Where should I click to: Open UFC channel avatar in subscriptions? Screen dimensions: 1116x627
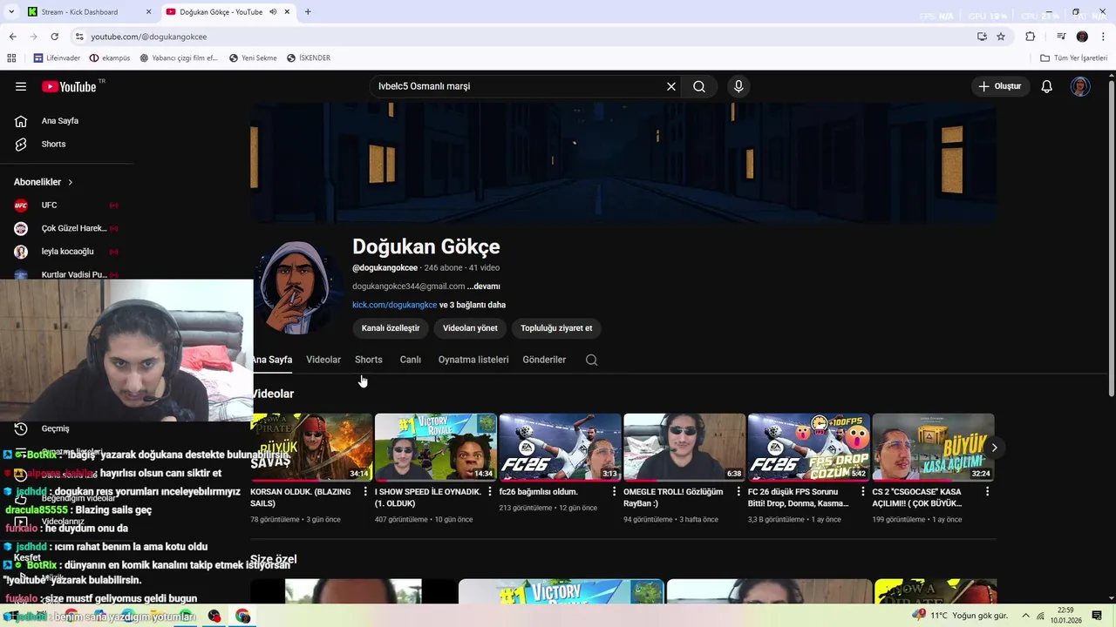click(21, 206)
